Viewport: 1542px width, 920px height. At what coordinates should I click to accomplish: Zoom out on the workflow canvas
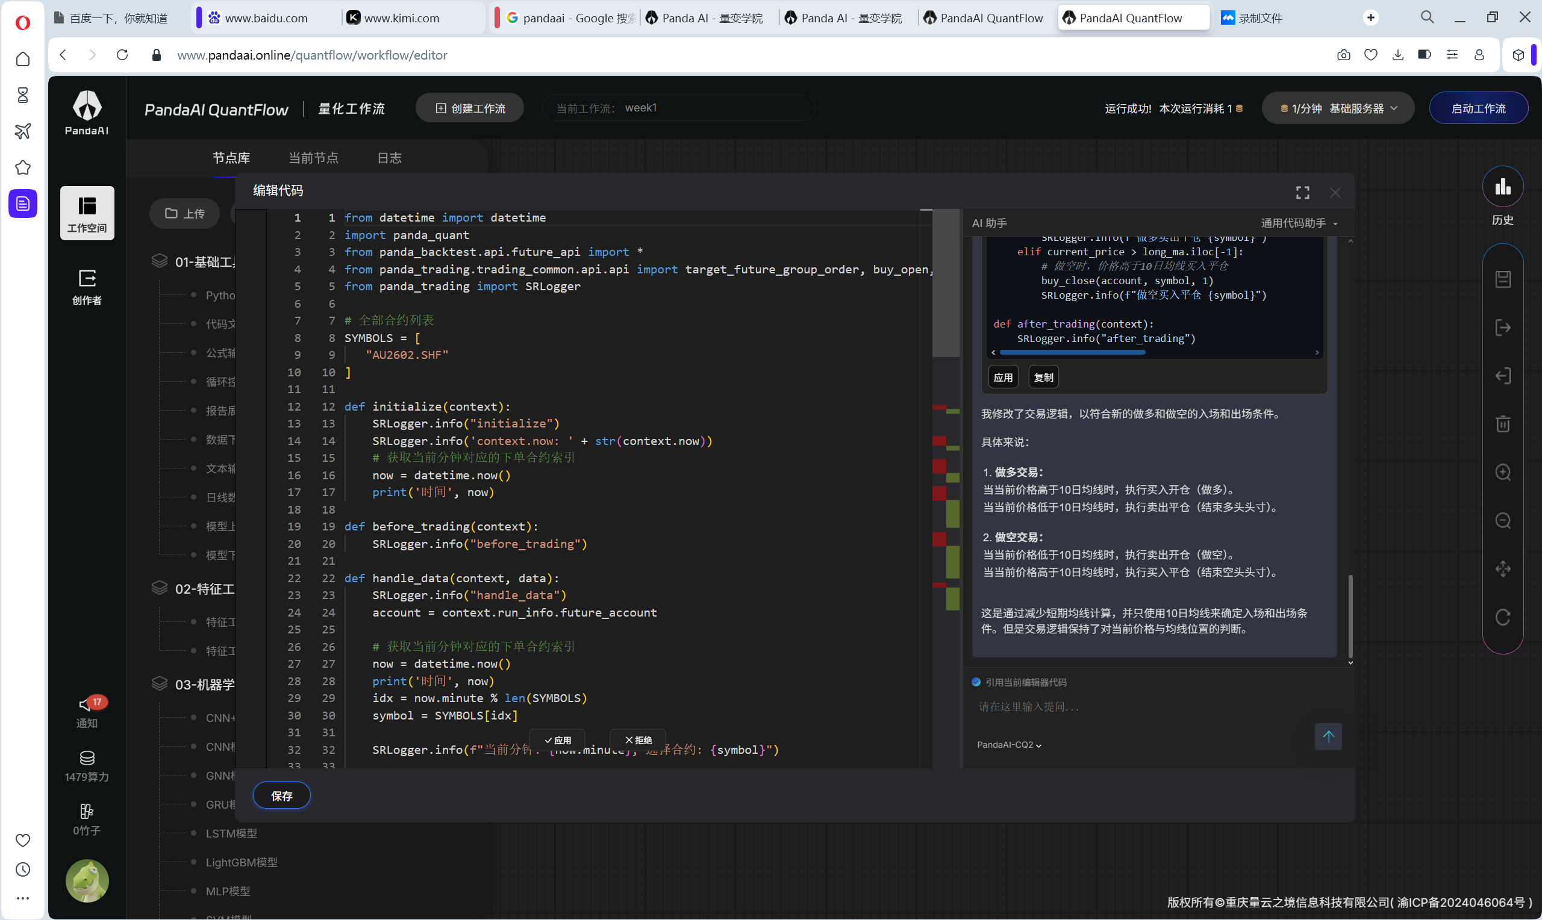click(x=1502, y=521)
